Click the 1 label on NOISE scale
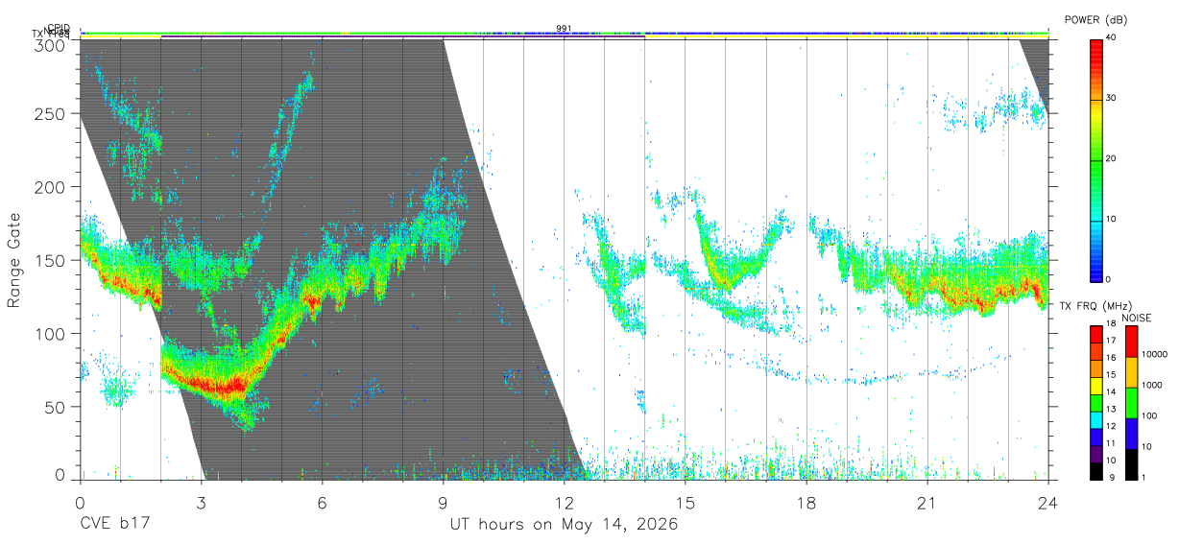 coord(1143,477)
